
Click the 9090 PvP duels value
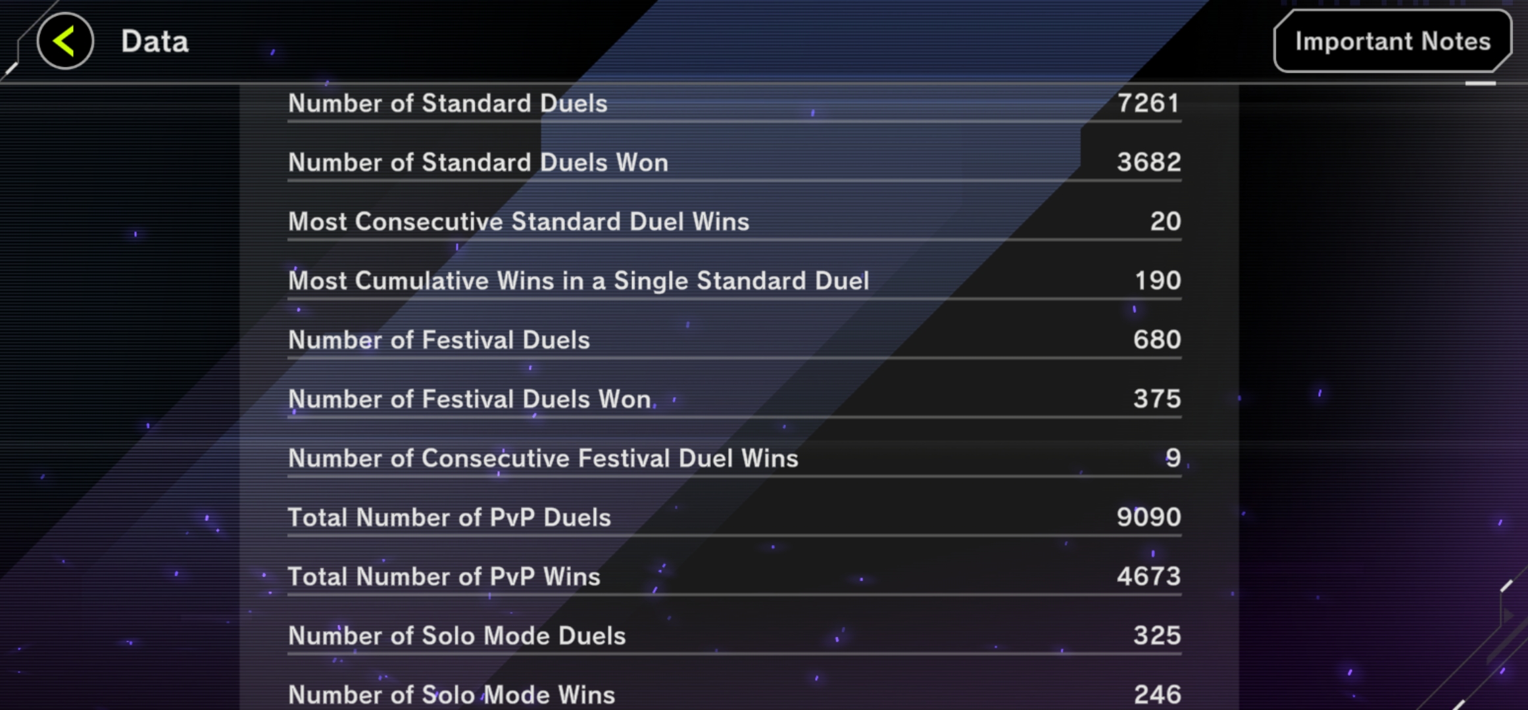point(1148,517)
